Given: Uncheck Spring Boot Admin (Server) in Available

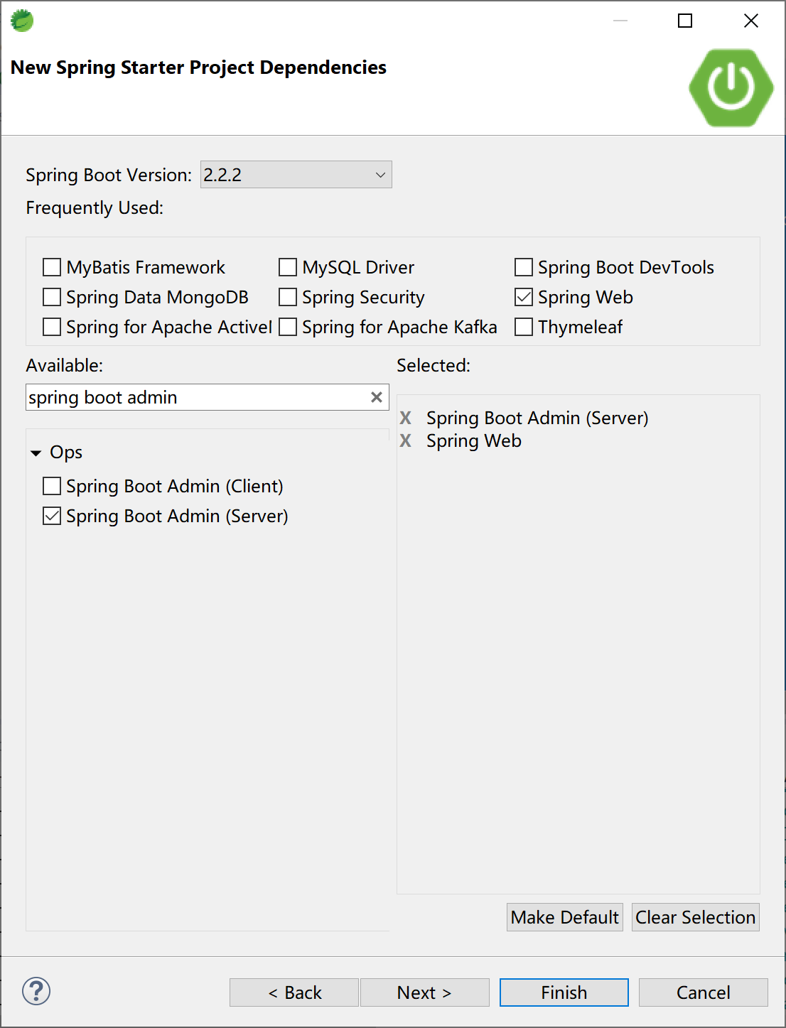Looking at the screenshot, I should pyautogui.click(x=52, y=516).
